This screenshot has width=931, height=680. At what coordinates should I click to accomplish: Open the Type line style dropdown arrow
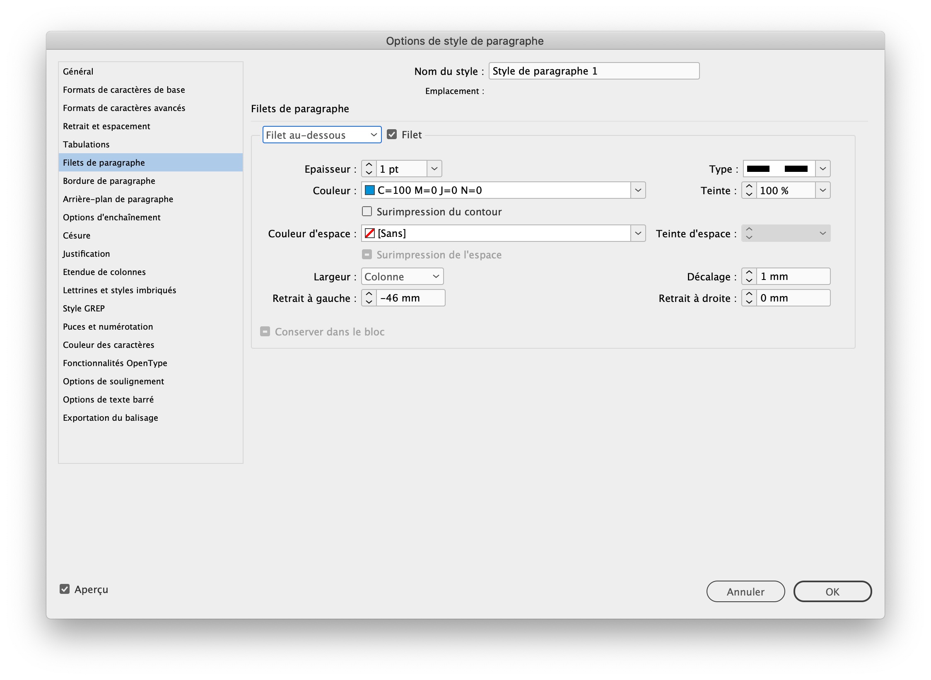point(823,169)
